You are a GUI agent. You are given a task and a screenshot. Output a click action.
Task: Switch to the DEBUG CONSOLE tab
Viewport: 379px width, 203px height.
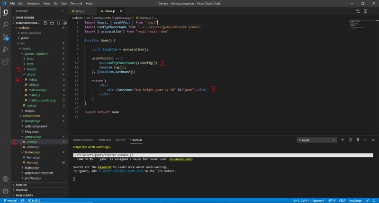click(83, 140)
